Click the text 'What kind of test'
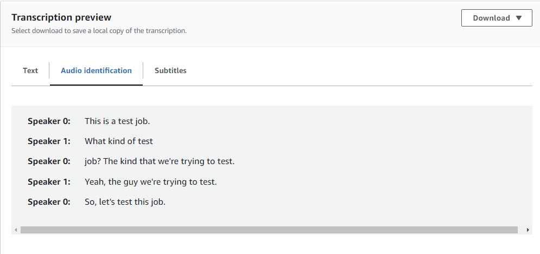540x254 pixels. (x=119, y=141)
